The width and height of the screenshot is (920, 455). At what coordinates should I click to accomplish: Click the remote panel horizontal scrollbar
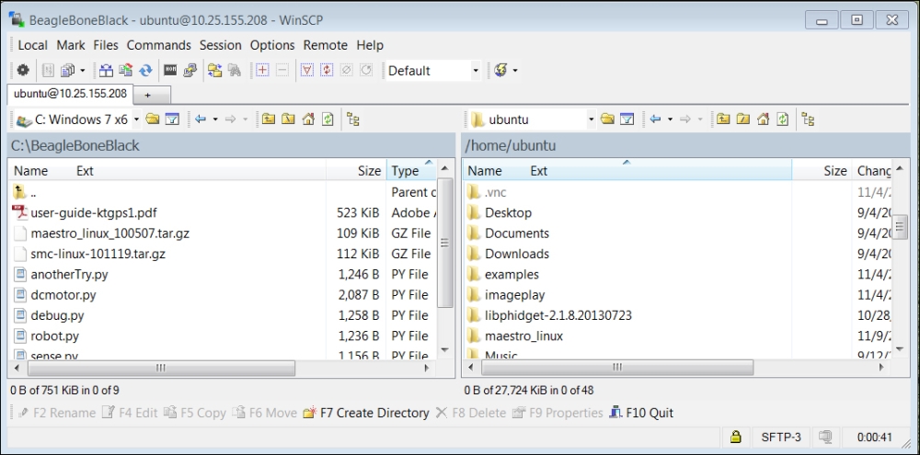(617, 369)
